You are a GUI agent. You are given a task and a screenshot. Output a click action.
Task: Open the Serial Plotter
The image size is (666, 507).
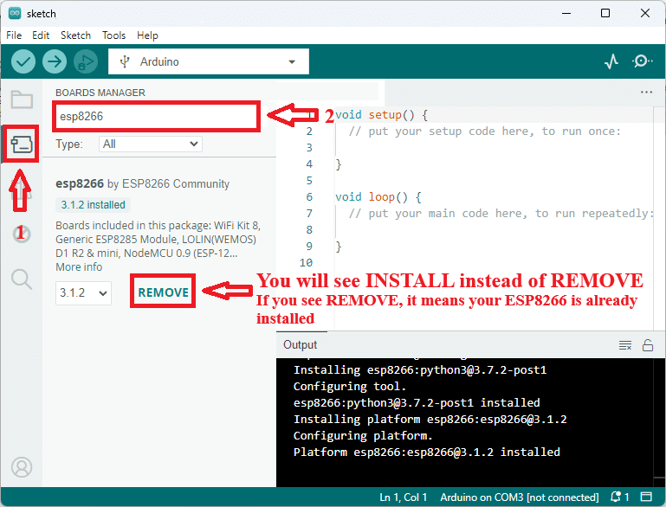pos(611,61)
